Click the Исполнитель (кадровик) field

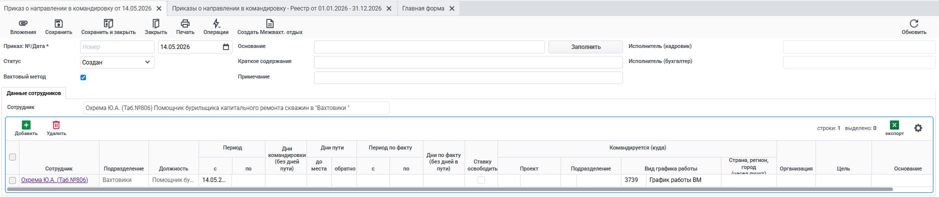coord(859,47)
